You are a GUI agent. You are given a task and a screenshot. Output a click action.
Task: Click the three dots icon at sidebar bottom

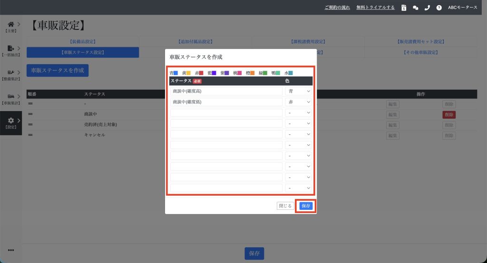tap(11, 251)
